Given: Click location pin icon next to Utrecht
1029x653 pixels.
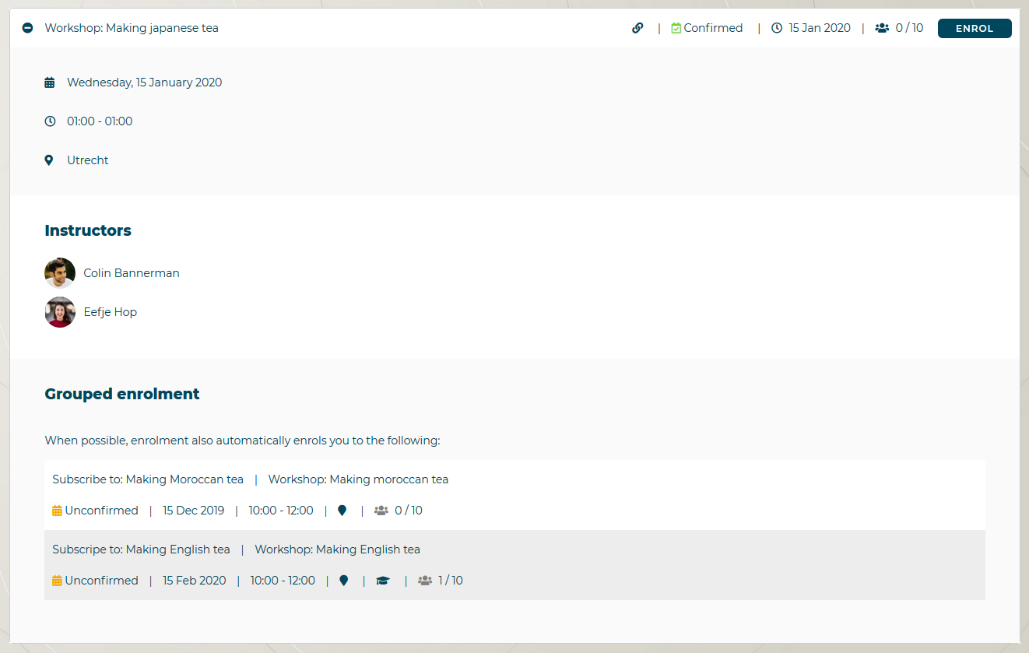Looking at the screenshot, I should pyautogui.click(x=49, y=160).
